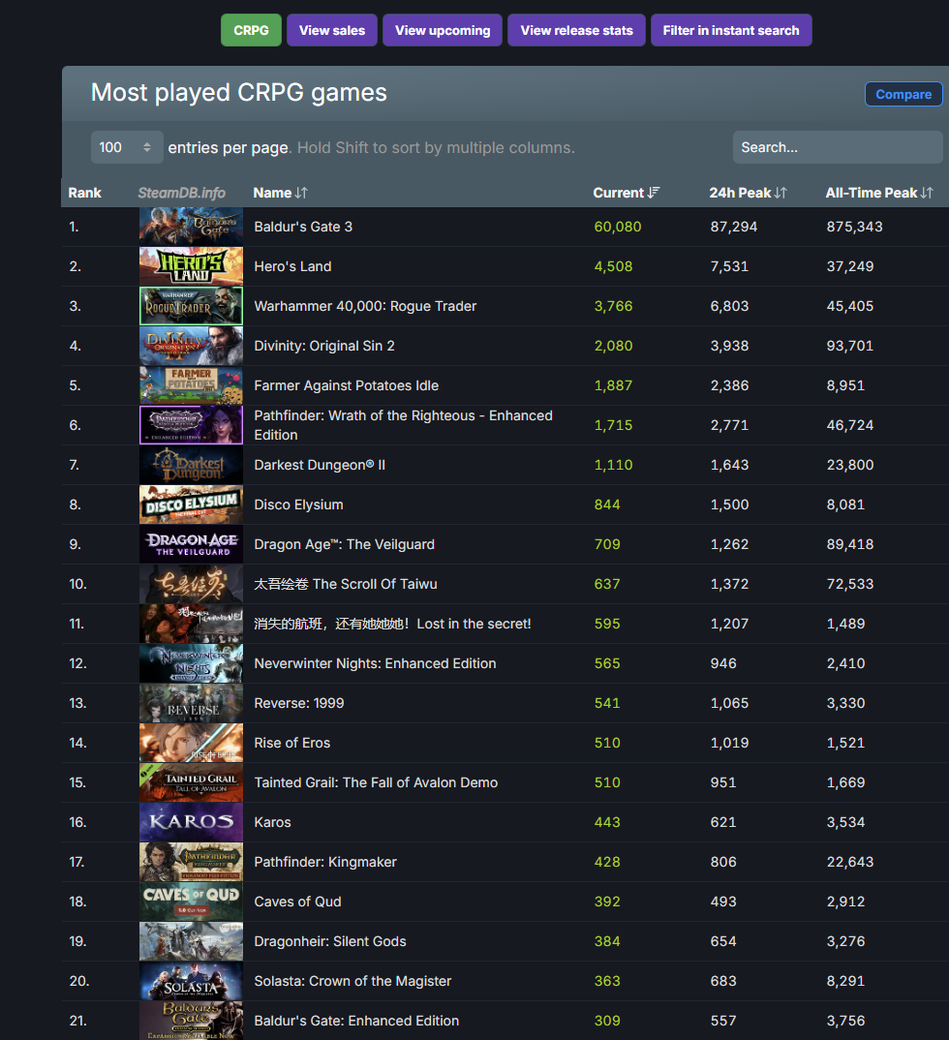Click the Hero's Land name link
This screenshot has height=1040, width=949.
pos(292,266)
